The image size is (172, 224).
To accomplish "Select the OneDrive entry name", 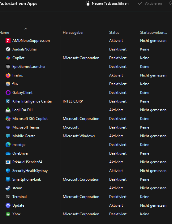I will [x=20, y=153].
